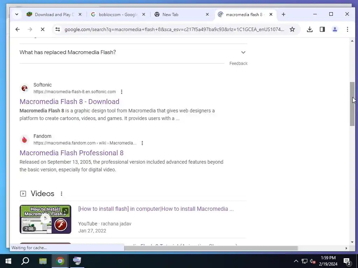Close the 'macromedia flash 8' tab
This screenshot has width=358, height=268.
271,14
